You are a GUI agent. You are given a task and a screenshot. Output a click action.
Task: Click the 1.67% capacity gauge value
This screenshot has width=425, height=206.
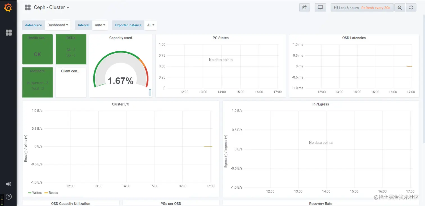tap(121, 81)
